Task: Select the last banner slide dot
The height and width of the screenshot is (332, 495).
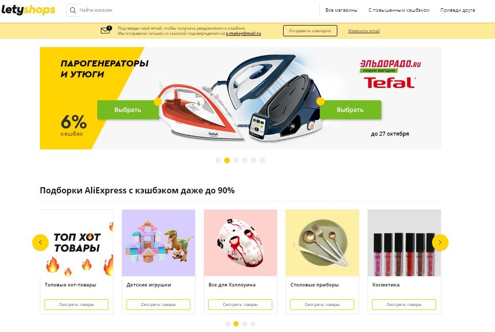Action: pyautogui.click(x=262, y=160)
